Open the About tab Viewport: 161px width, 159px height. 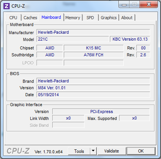127,18
